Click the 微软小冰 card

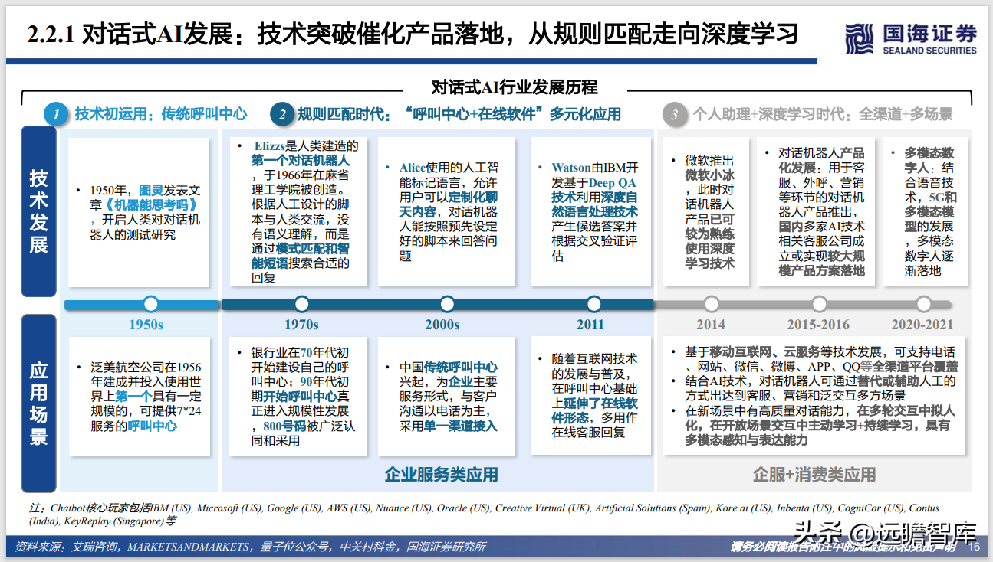[x=705, y=211]
